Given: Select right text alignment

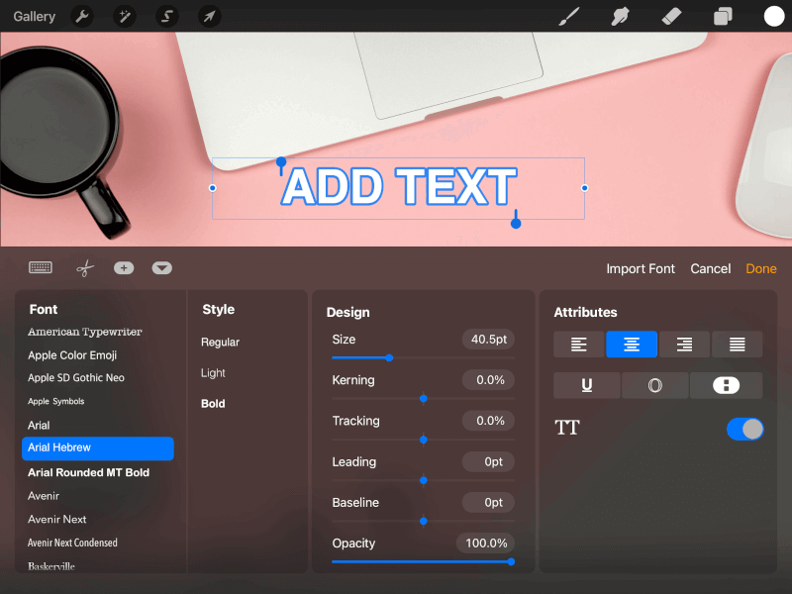Looking at the screenshot, I should point(684,345).
